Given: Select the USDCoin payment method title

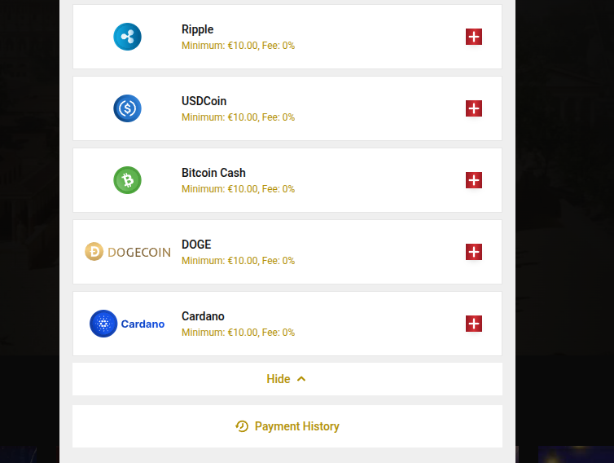Looking at the screenshot, I should 204,101.
